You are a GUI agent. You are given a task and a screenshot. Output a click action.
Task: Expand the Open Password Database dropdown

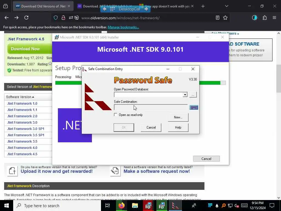point(185,95)
